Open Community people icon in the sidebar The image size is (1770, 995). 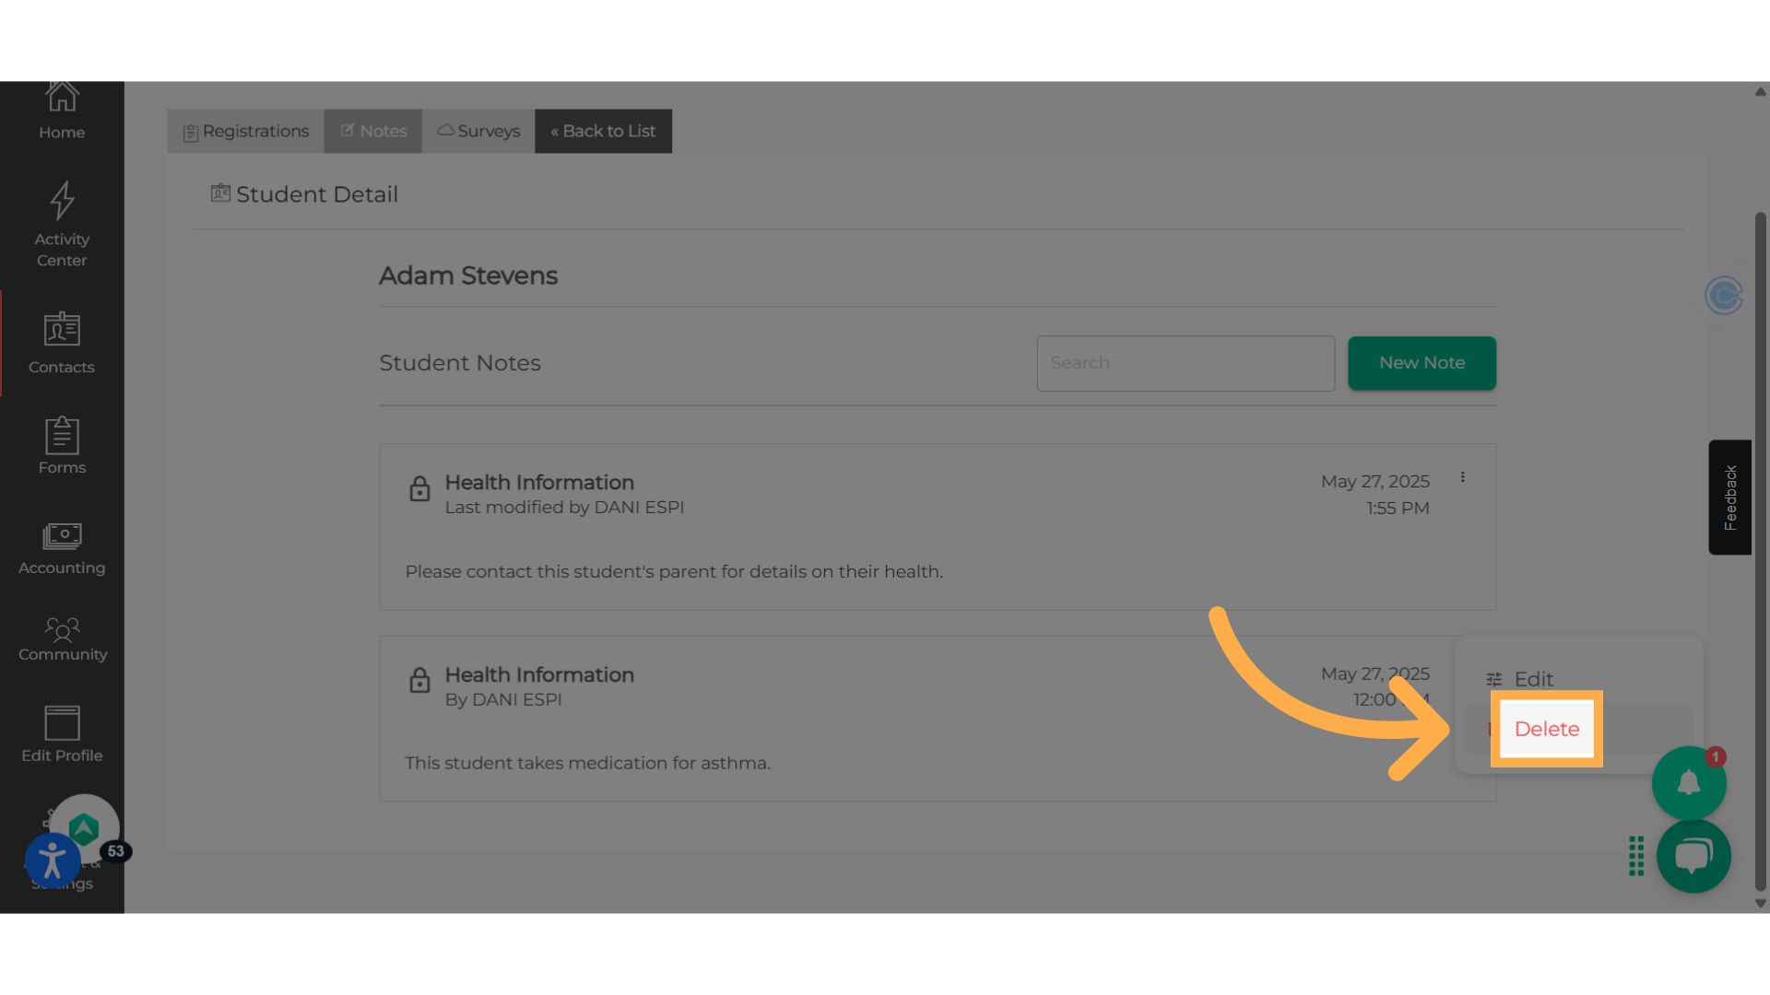62,629
